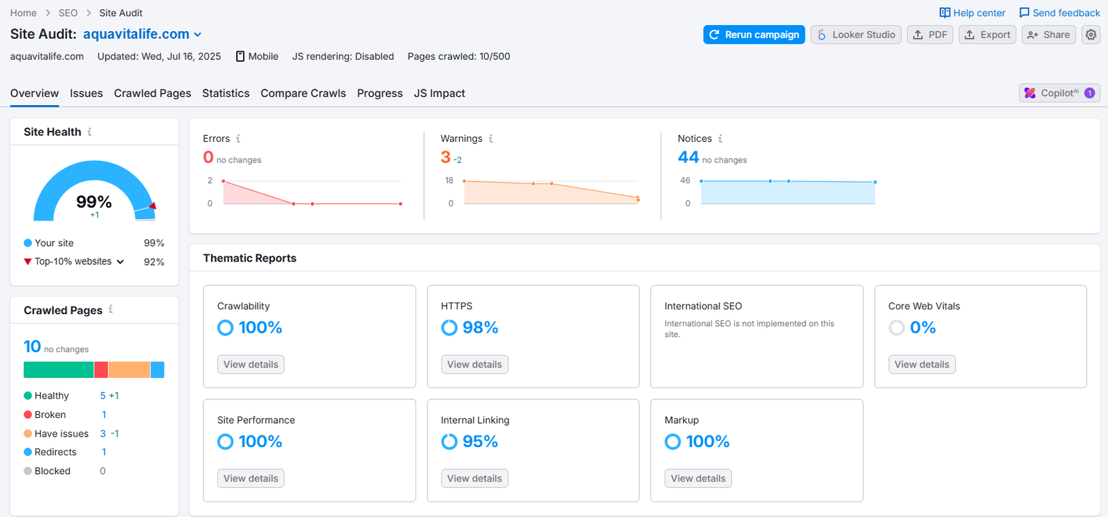The height and width of the screenshot is (517, 1108).
Task: Click the Broken pages count 1
Action: (104, 415)
